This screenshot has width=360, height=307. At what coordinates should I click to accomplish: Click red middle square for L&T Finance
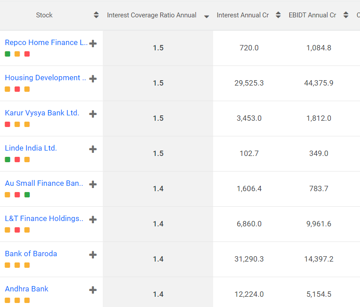pyautogui.click(x=17, y=230)
